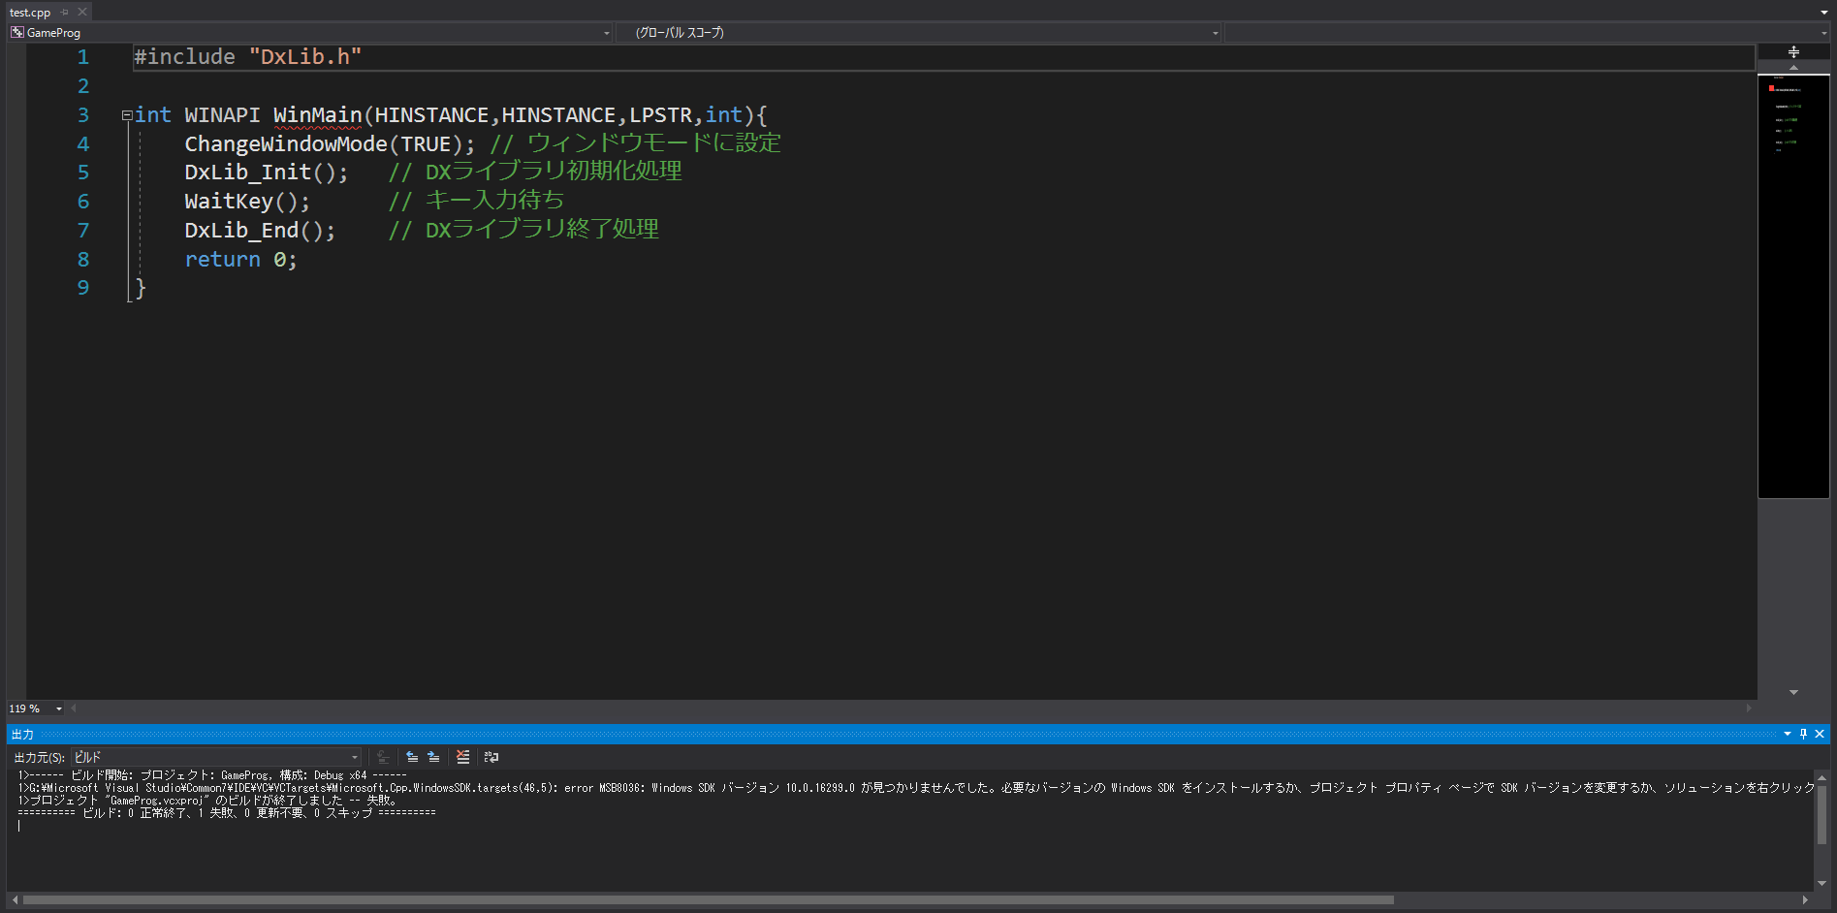
Task: Click the code minimap overview scrollbar
Action: point(1793,286)
